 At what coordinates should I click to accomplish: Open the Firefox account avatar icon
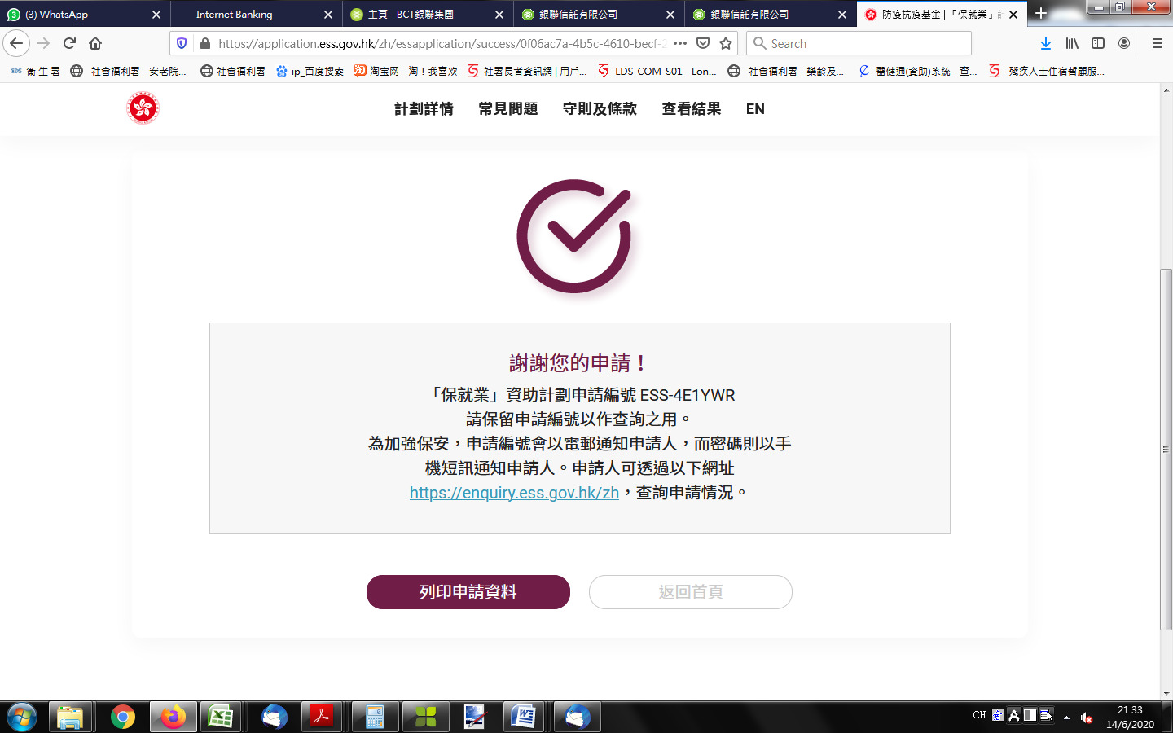pyautogui.click(x=1124, y=43)
